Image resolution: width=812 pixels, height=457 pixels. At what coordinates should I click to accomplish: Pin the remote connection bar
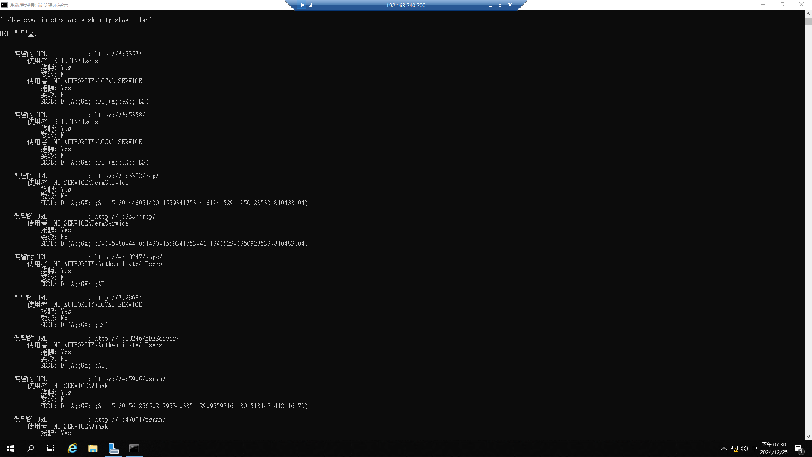point(302,5)
